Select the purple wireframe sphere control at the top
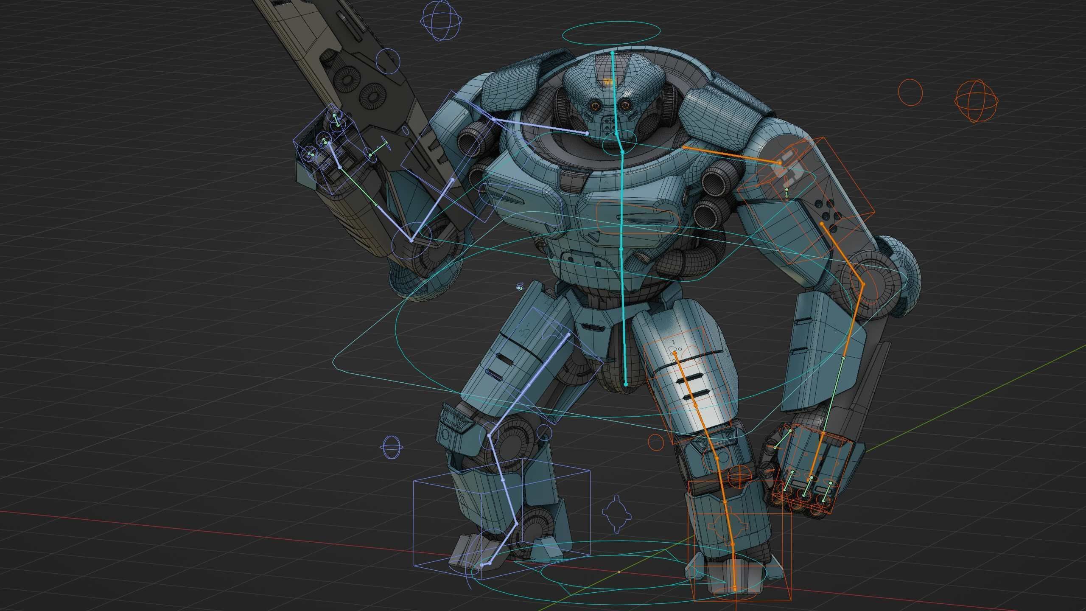Screen dimensions: 1086x611 click(441, 20)
